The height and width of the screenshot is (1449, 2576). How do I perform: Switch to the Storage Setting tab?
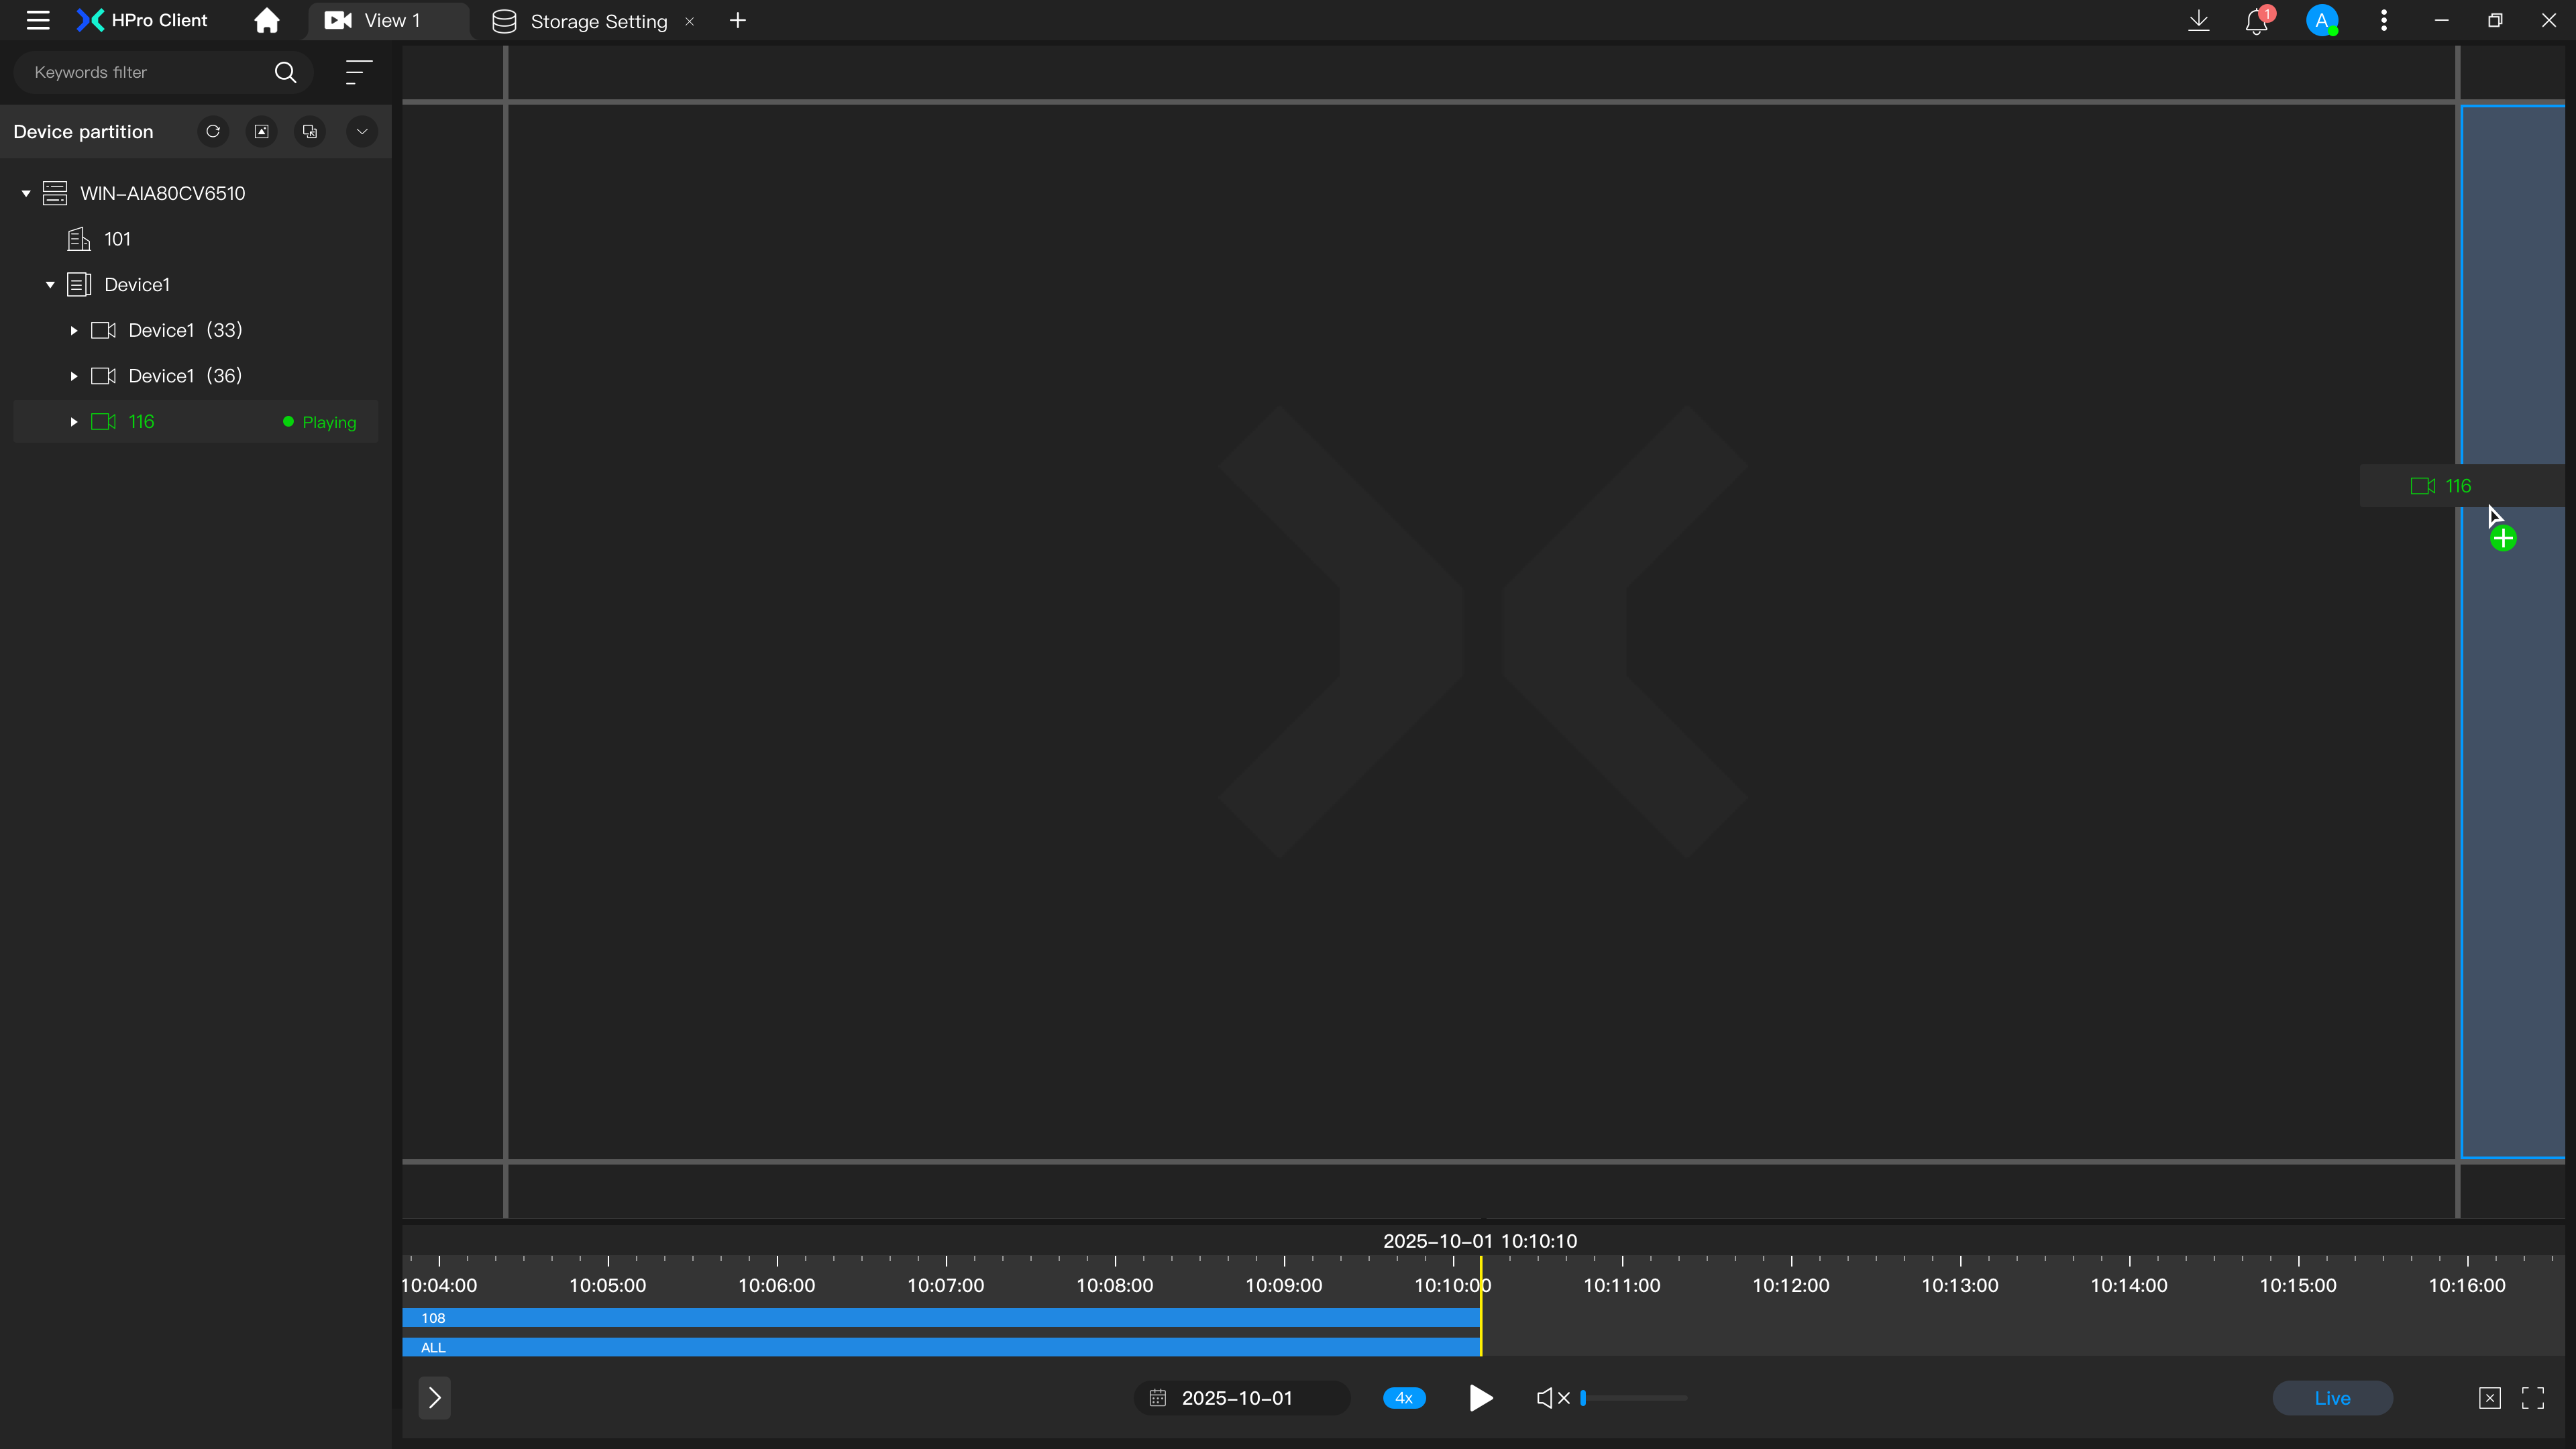[x=598, y=21]
